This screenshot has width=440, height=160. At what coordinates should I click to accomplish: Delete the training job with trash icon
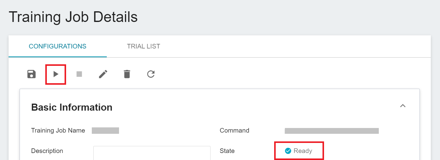[127, 74]
